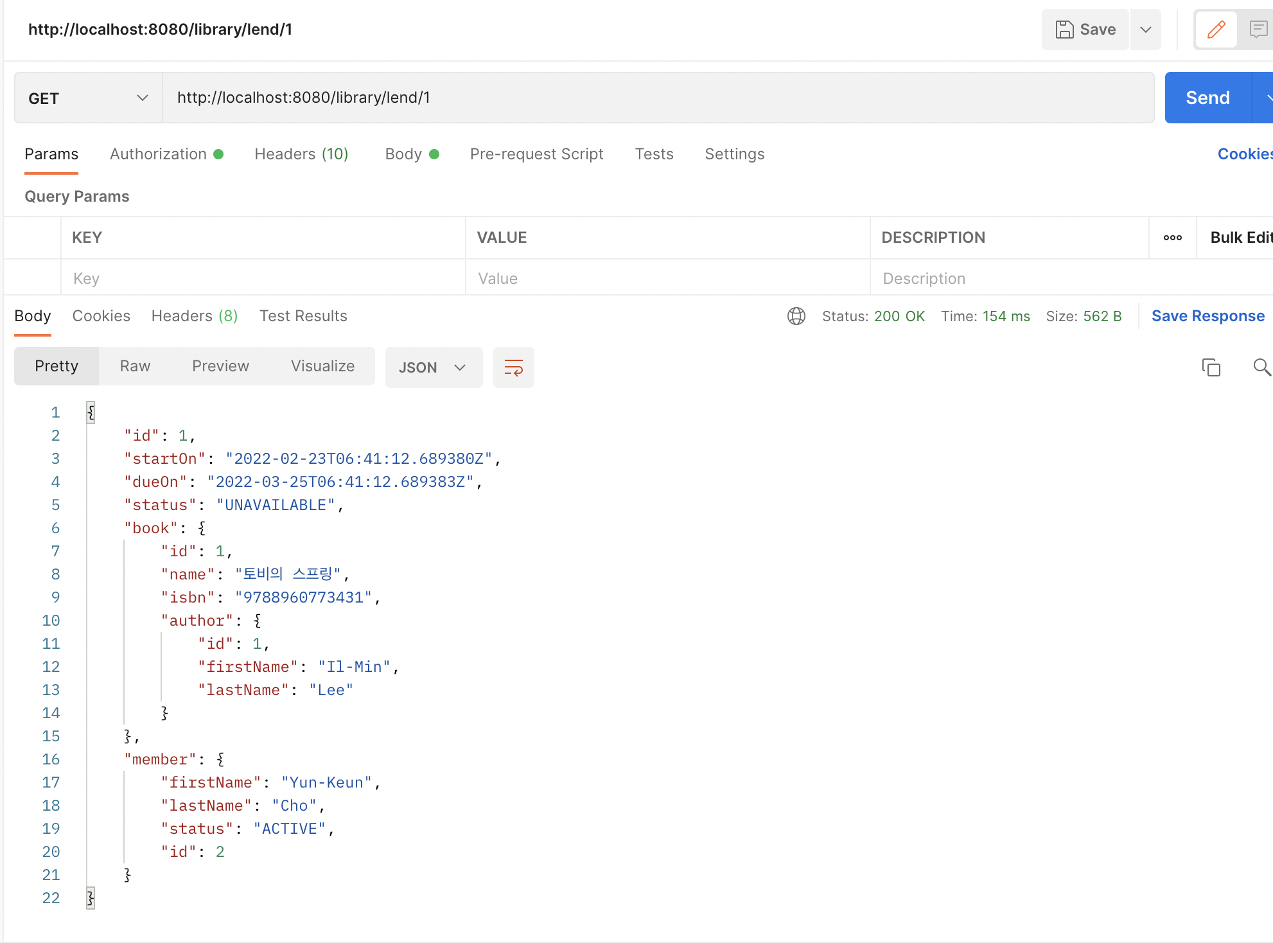Open the GET method dropdown
1273x943 pixels.
(x=141, y=98)
